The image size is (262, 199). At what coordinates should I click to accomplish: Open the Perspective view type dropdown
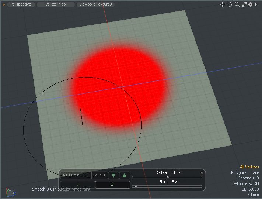(x=21, y=4)
